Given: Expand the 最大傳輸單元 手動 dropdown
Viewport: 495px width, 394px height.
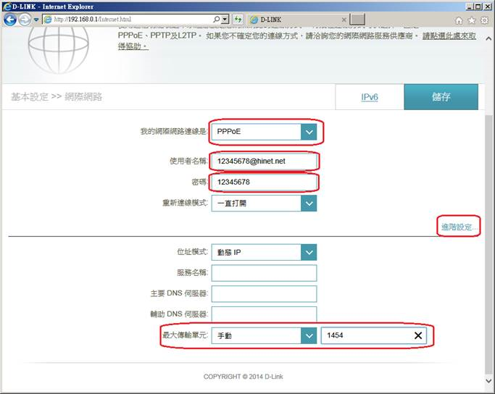Looking at the screenshot, I should pyautogui.click(x=309, y=336).
